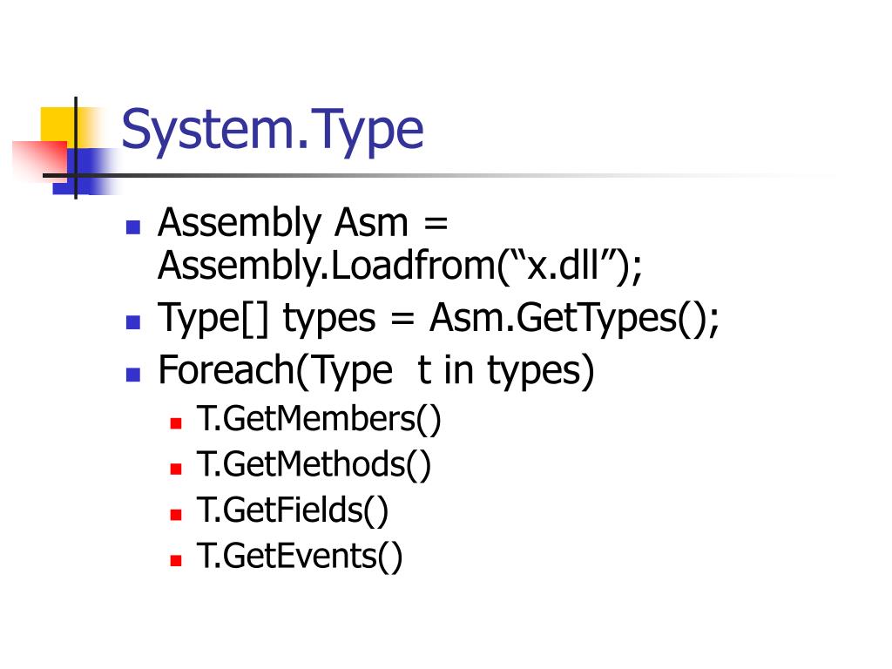Click the blue bullet before Foreach
Screen dimensions: 892x669
tap(133, 375)
